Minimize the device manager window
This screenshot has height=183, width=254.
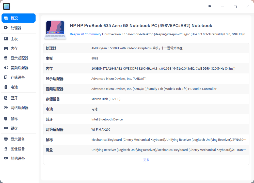click(223, 7)
